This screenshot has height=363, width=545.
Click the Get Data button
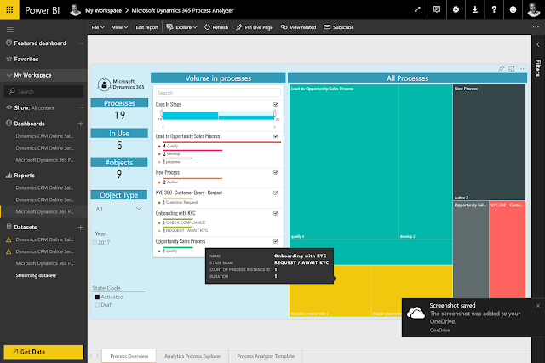coord(43,352)
